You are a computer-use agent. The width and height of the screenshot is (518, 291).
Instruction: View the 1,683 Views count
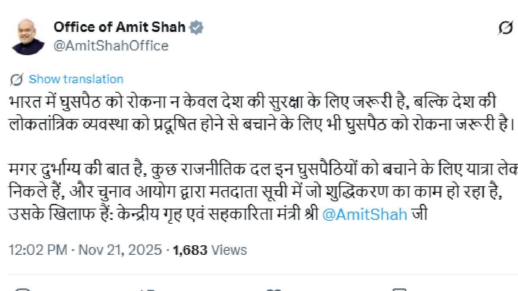[210, 250]
